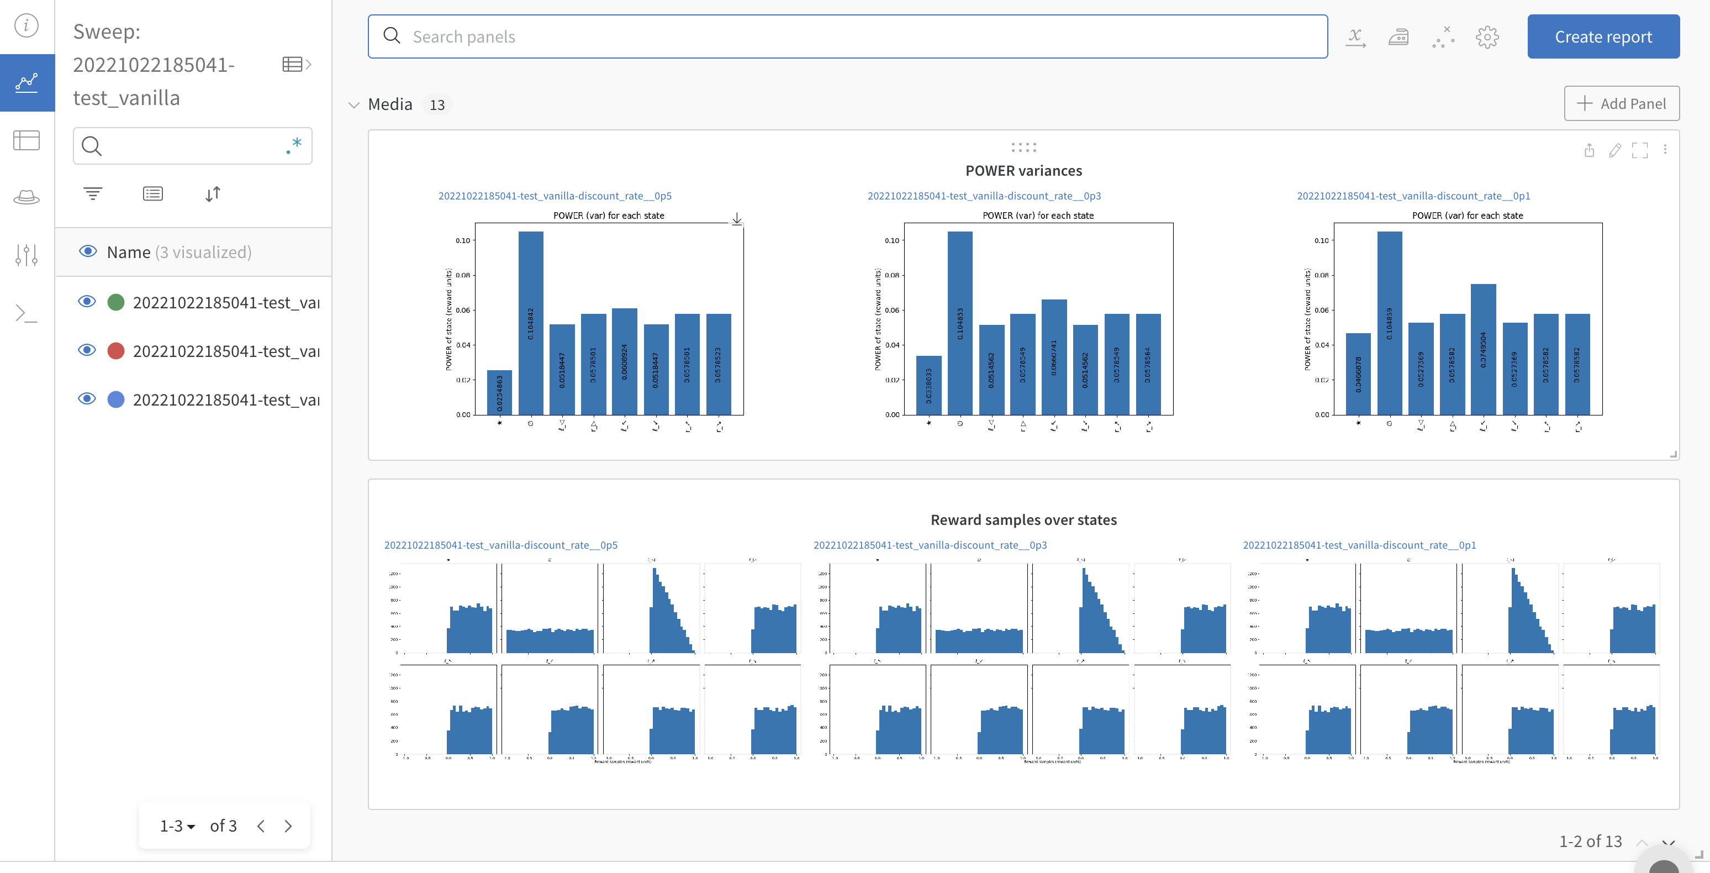Screen dimensions: 1710x873
Task: Open 0p1 POWER variance bar chart image
Action: pyautogui.click(x=1453, y=322)
